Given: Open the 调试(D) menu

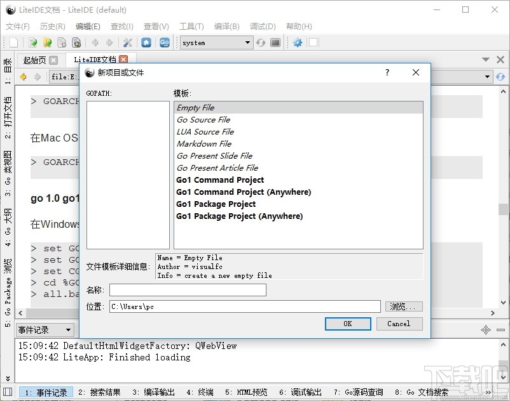Looking at the screenshot, I should 263,26.
